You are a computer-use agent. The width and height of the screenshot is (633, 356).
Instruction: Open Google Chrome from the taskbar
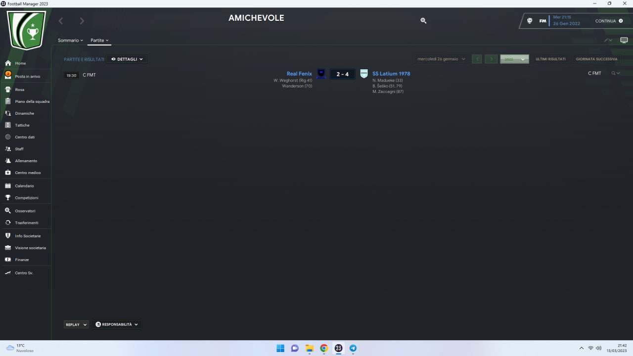click(x=324, y=348)
